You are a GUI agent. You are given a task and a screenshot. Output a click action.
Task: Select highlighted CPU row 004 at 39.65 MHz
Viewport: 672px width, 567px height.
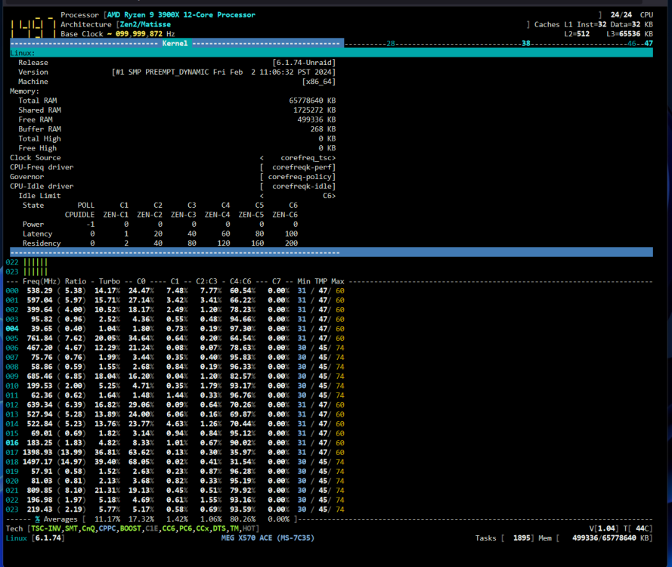tap(175, 329)
